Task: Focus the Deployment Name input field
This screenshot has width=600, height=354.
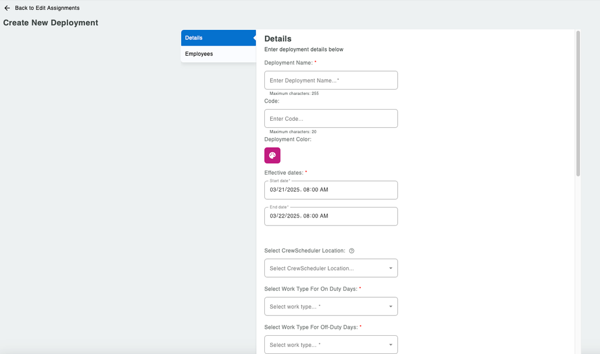Action: pos(330,80)
